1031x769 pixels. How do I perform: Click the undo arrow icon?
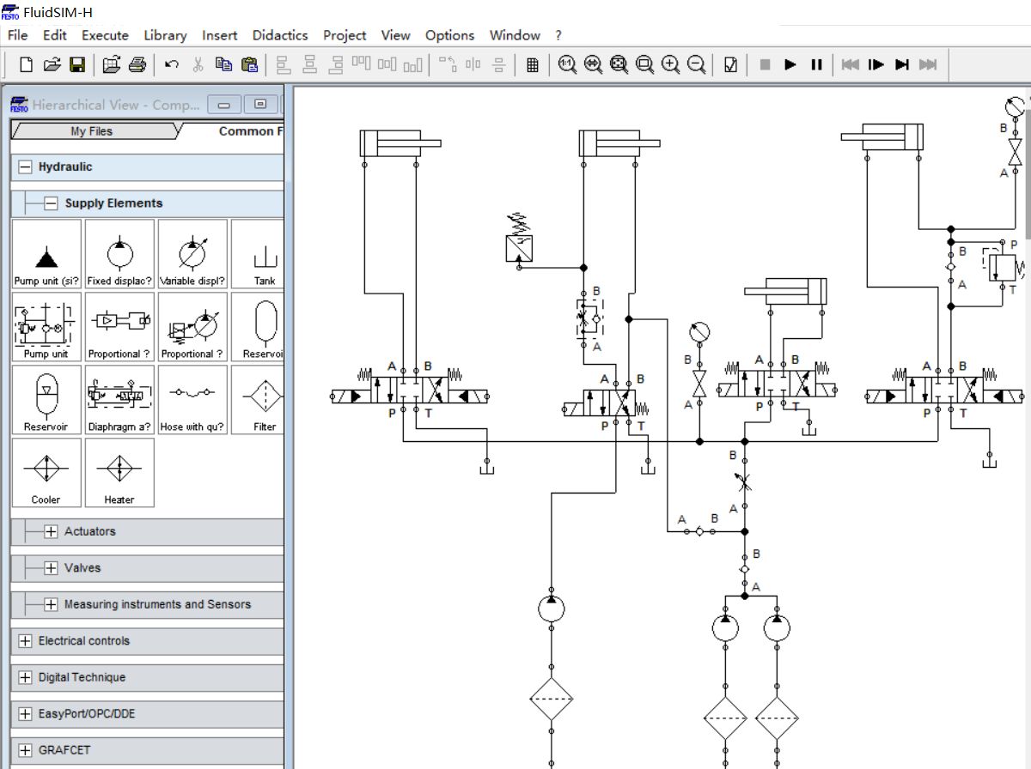click(x=171, y=64)
